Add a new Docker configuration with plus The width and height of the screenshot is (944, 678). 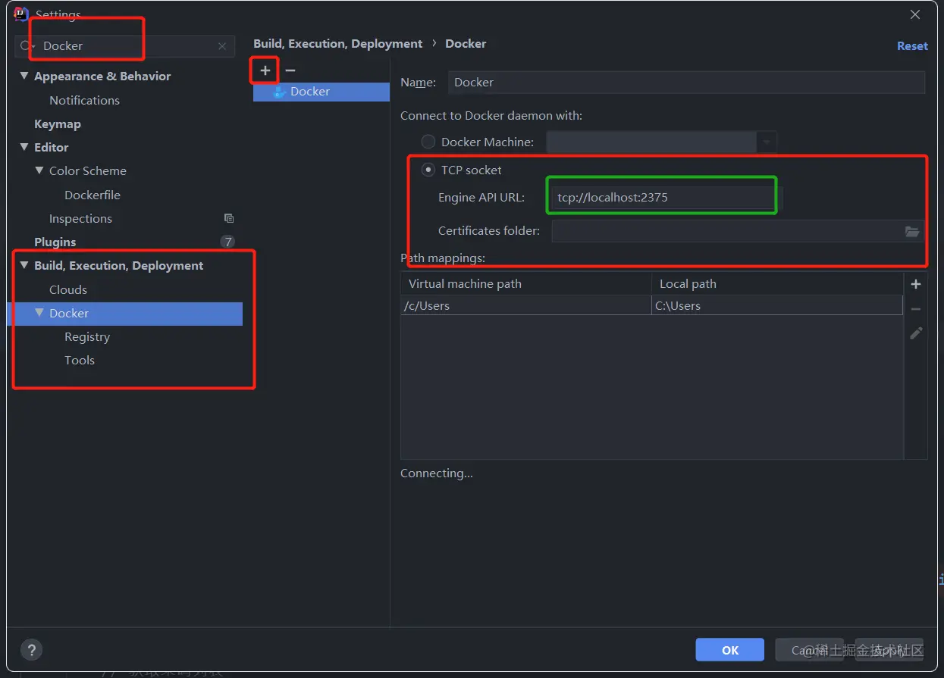[x=265, y=70]
